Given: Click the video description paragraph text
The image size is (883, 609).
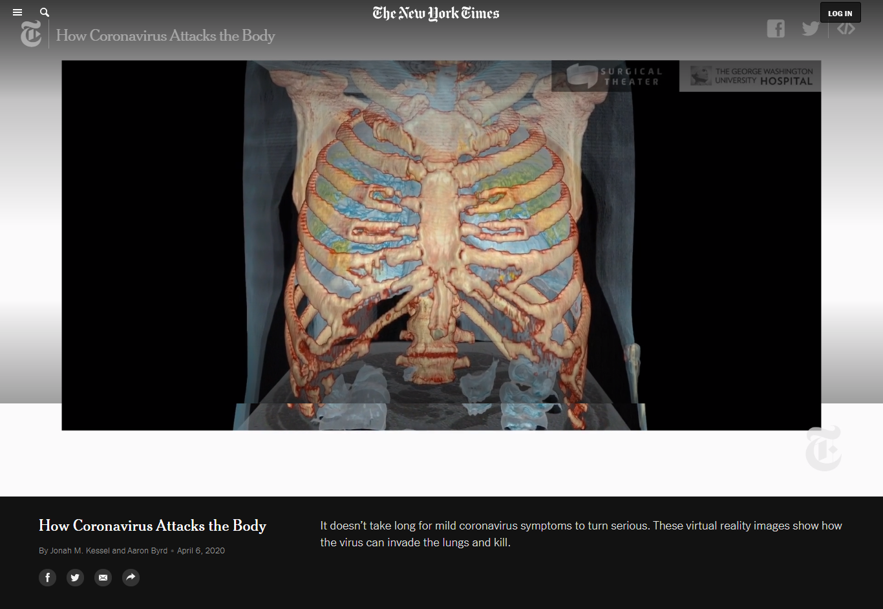Looking at the screenshot, I should pyautogui.click(x=581, y=534).
